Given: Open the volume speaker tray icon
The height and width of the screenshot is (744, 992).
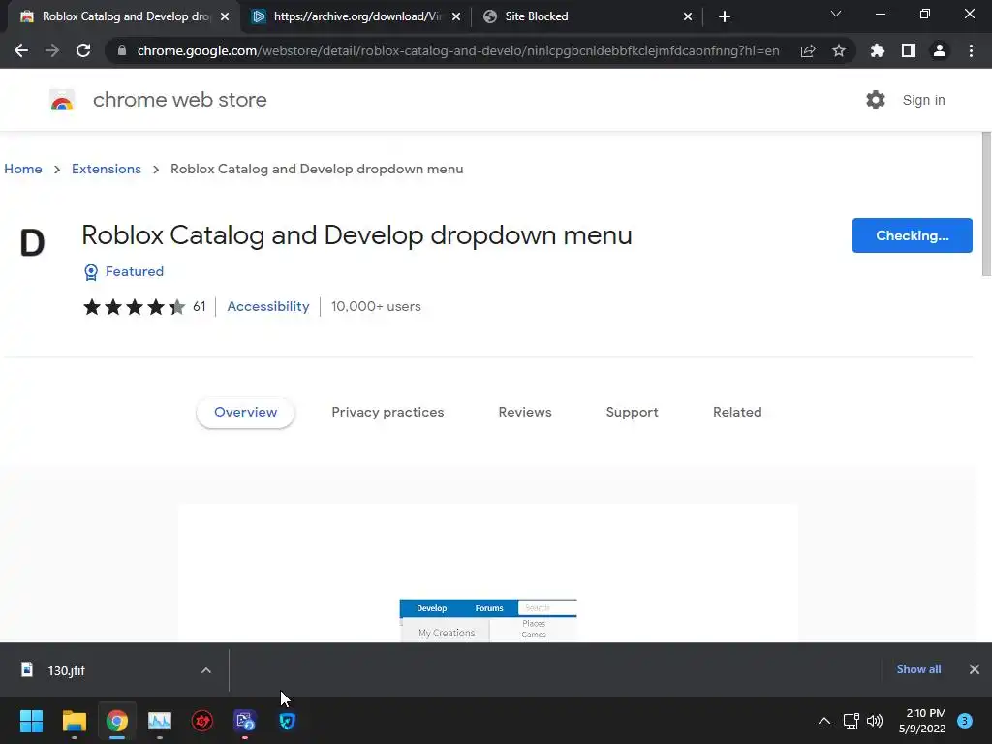Looking at the screenshot, I should pos(875,721).
